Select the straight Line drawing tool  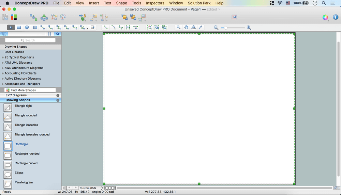(x=105, y=27)
